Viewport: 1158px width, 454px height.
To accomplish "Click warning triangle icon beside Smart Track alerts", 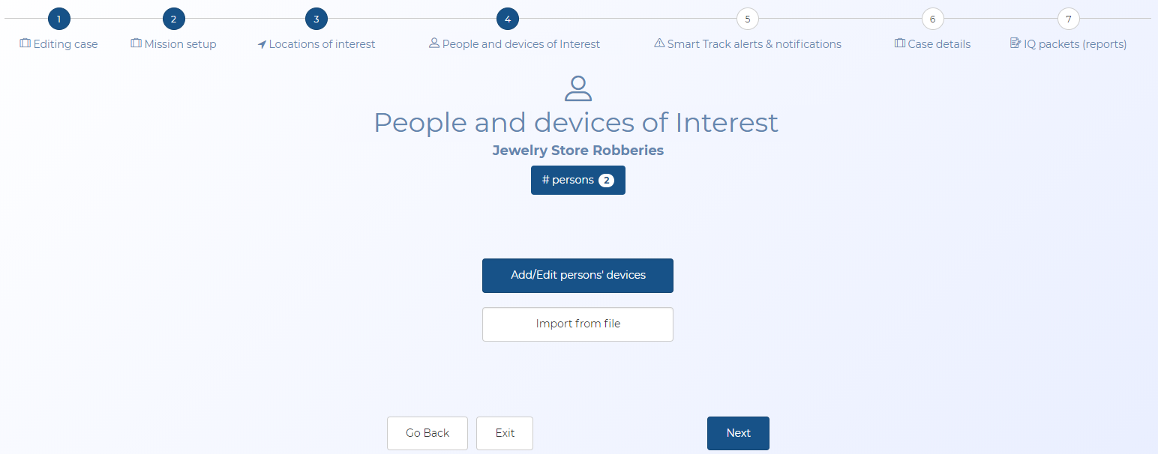I will click(659, 43).
